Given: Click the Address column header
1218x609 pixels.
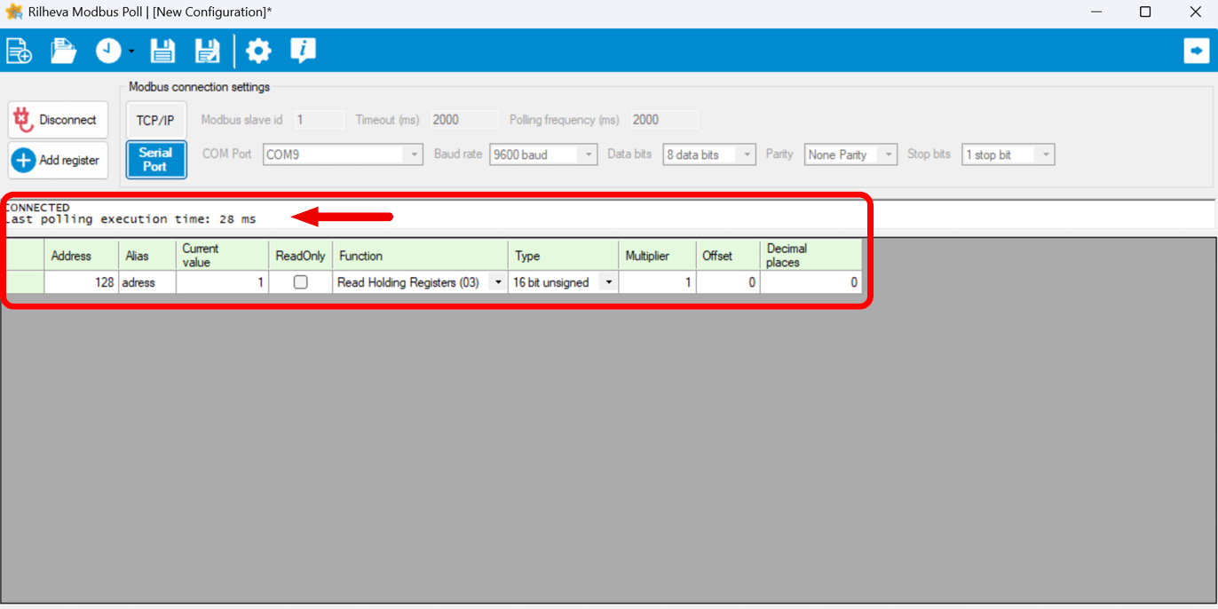Looking at the screenshot, I should point(82,256).
